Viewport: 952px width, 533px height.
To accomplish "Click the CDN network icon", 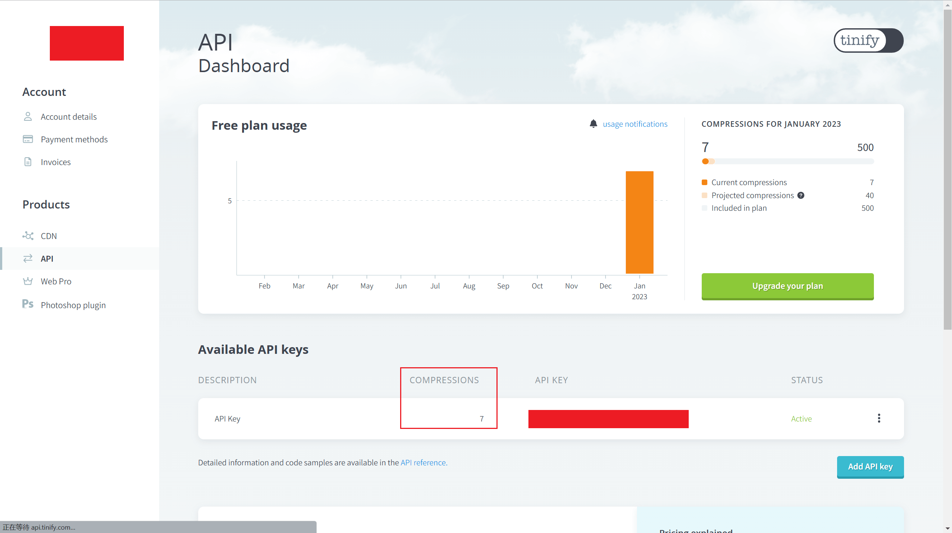I will point(28,236).
